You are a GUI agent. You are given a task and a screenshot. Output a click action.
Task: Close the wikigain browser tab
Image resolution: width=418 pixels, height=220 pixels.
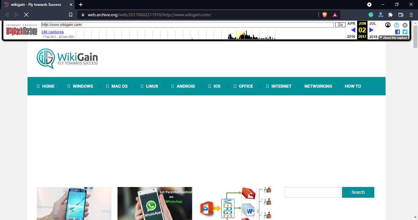pos(71,5)
